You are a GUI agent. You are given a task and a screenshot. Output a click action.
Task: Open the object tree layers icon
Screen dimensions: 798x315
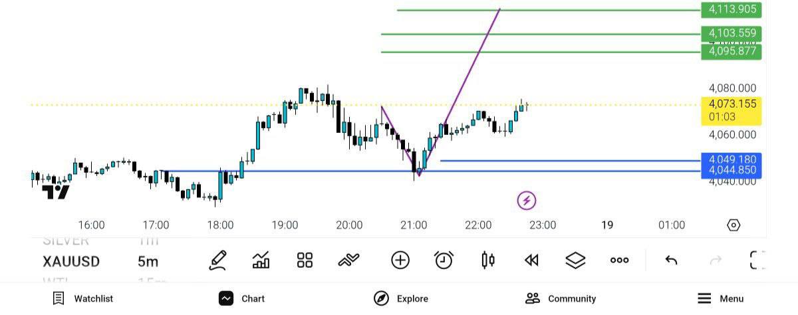click(x=575, y=261)
